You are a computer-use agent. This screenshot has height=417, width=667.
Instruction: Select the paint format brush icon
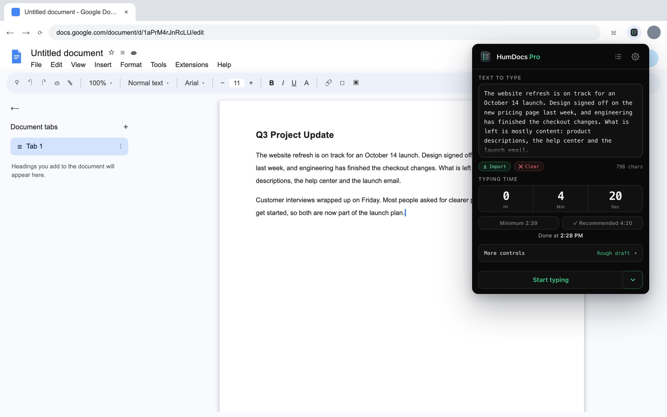coord(70,83)
